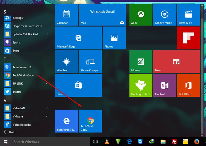The height and width of the screenshot is (146, 206).
Task: Open the green Wi-Fi app on taskbar
Action: 118,142
